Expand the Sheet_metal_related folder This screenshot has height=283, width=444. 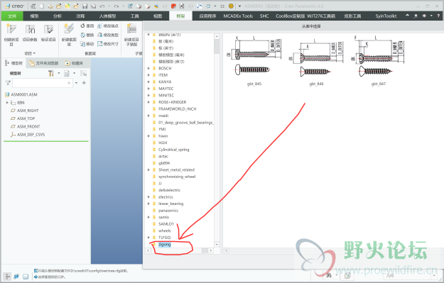pyautogui.click(x=148, y=170)
